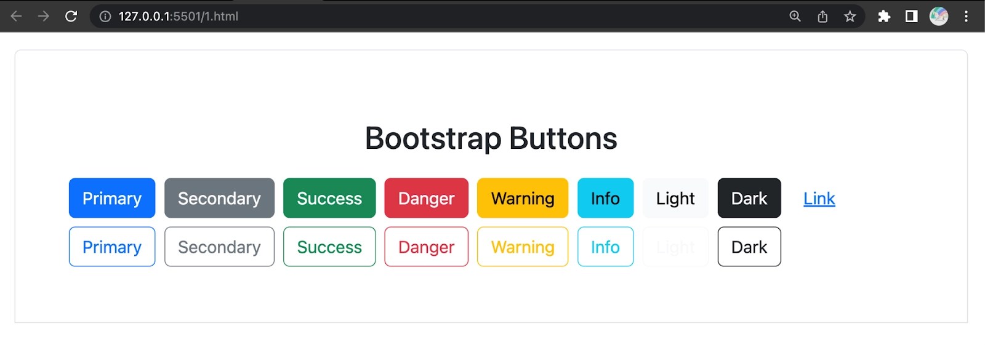The width and height of the screenshot is (985, 345).
Task: Click the solid gray Secondary button
Action: [219, 198]
